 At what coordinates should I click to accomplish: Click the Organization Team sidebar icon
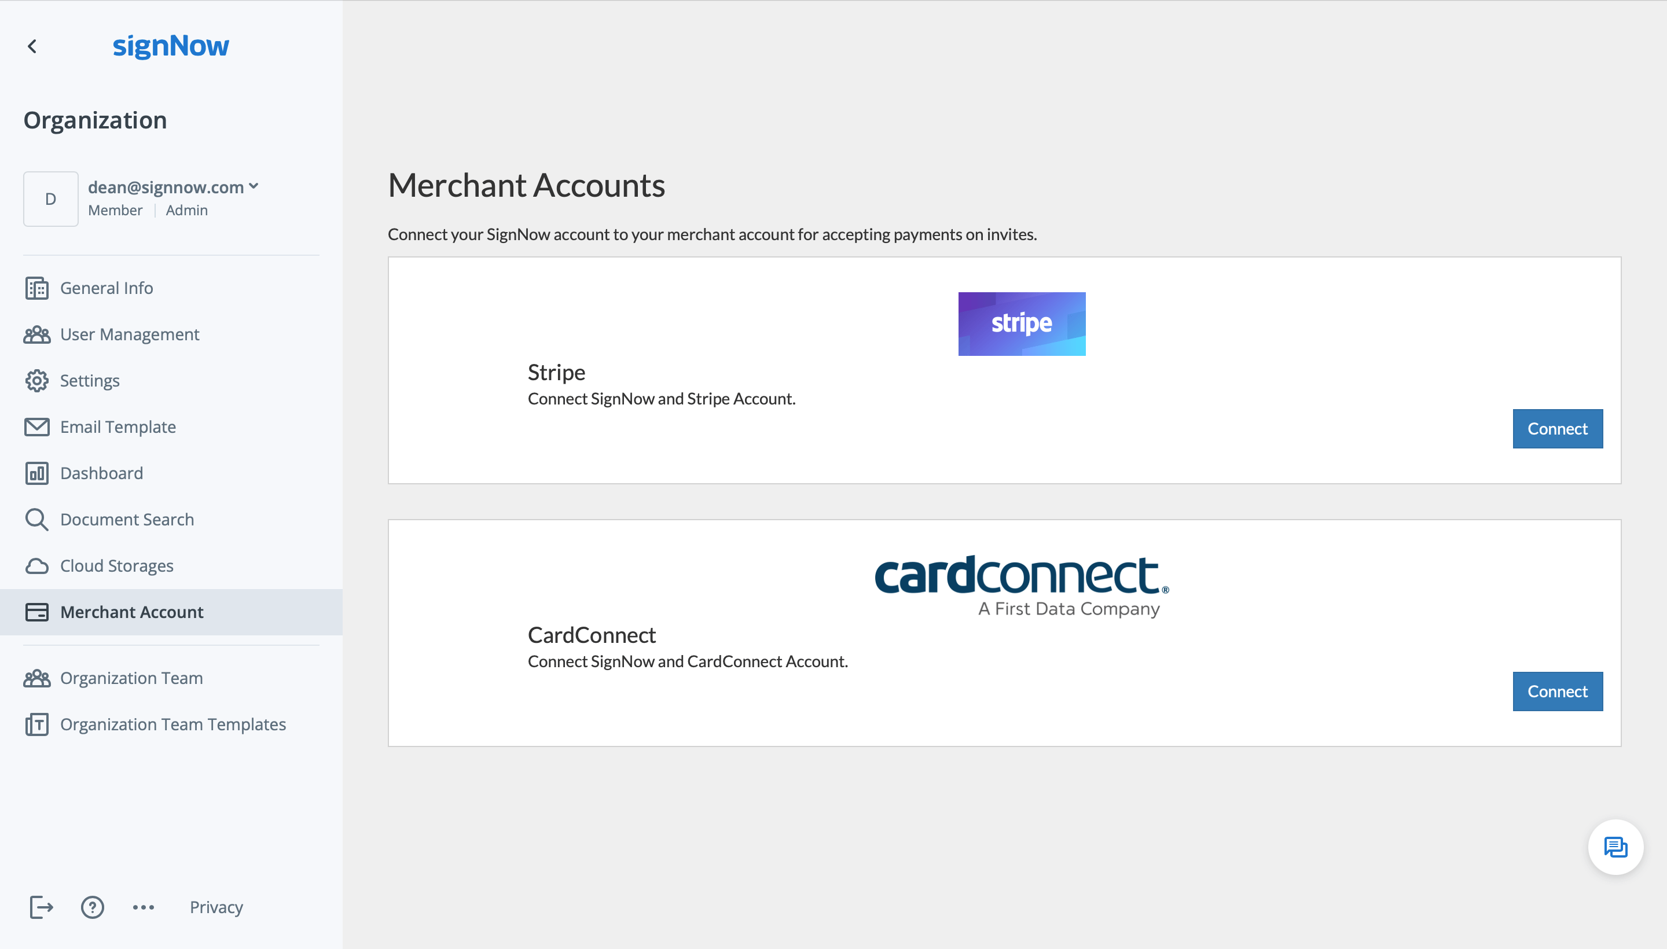click(x=36, y=678)
